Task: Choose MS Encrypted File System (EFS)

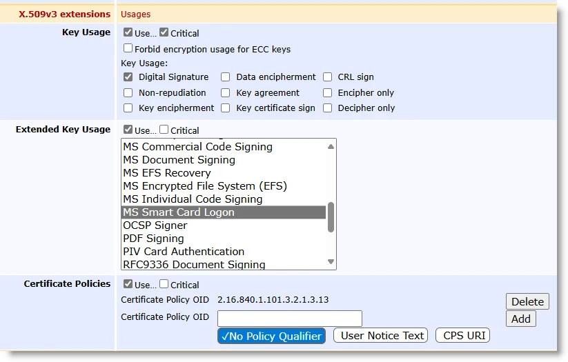Action: 223,186
